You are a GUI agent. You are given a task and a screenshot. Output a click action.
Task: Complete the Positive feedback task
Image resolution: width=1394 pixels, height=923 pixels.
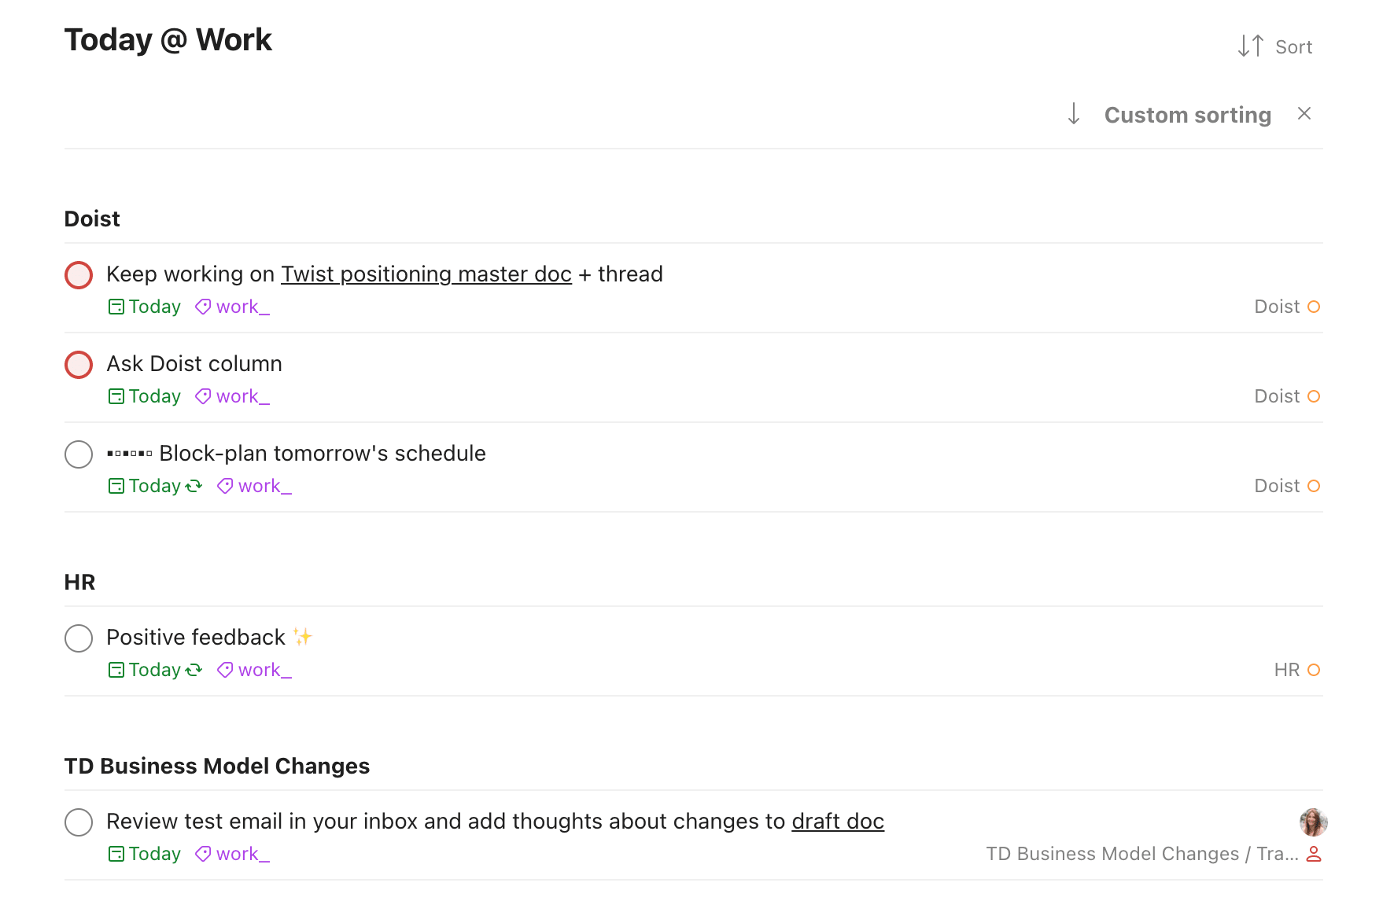pos(79,638)
